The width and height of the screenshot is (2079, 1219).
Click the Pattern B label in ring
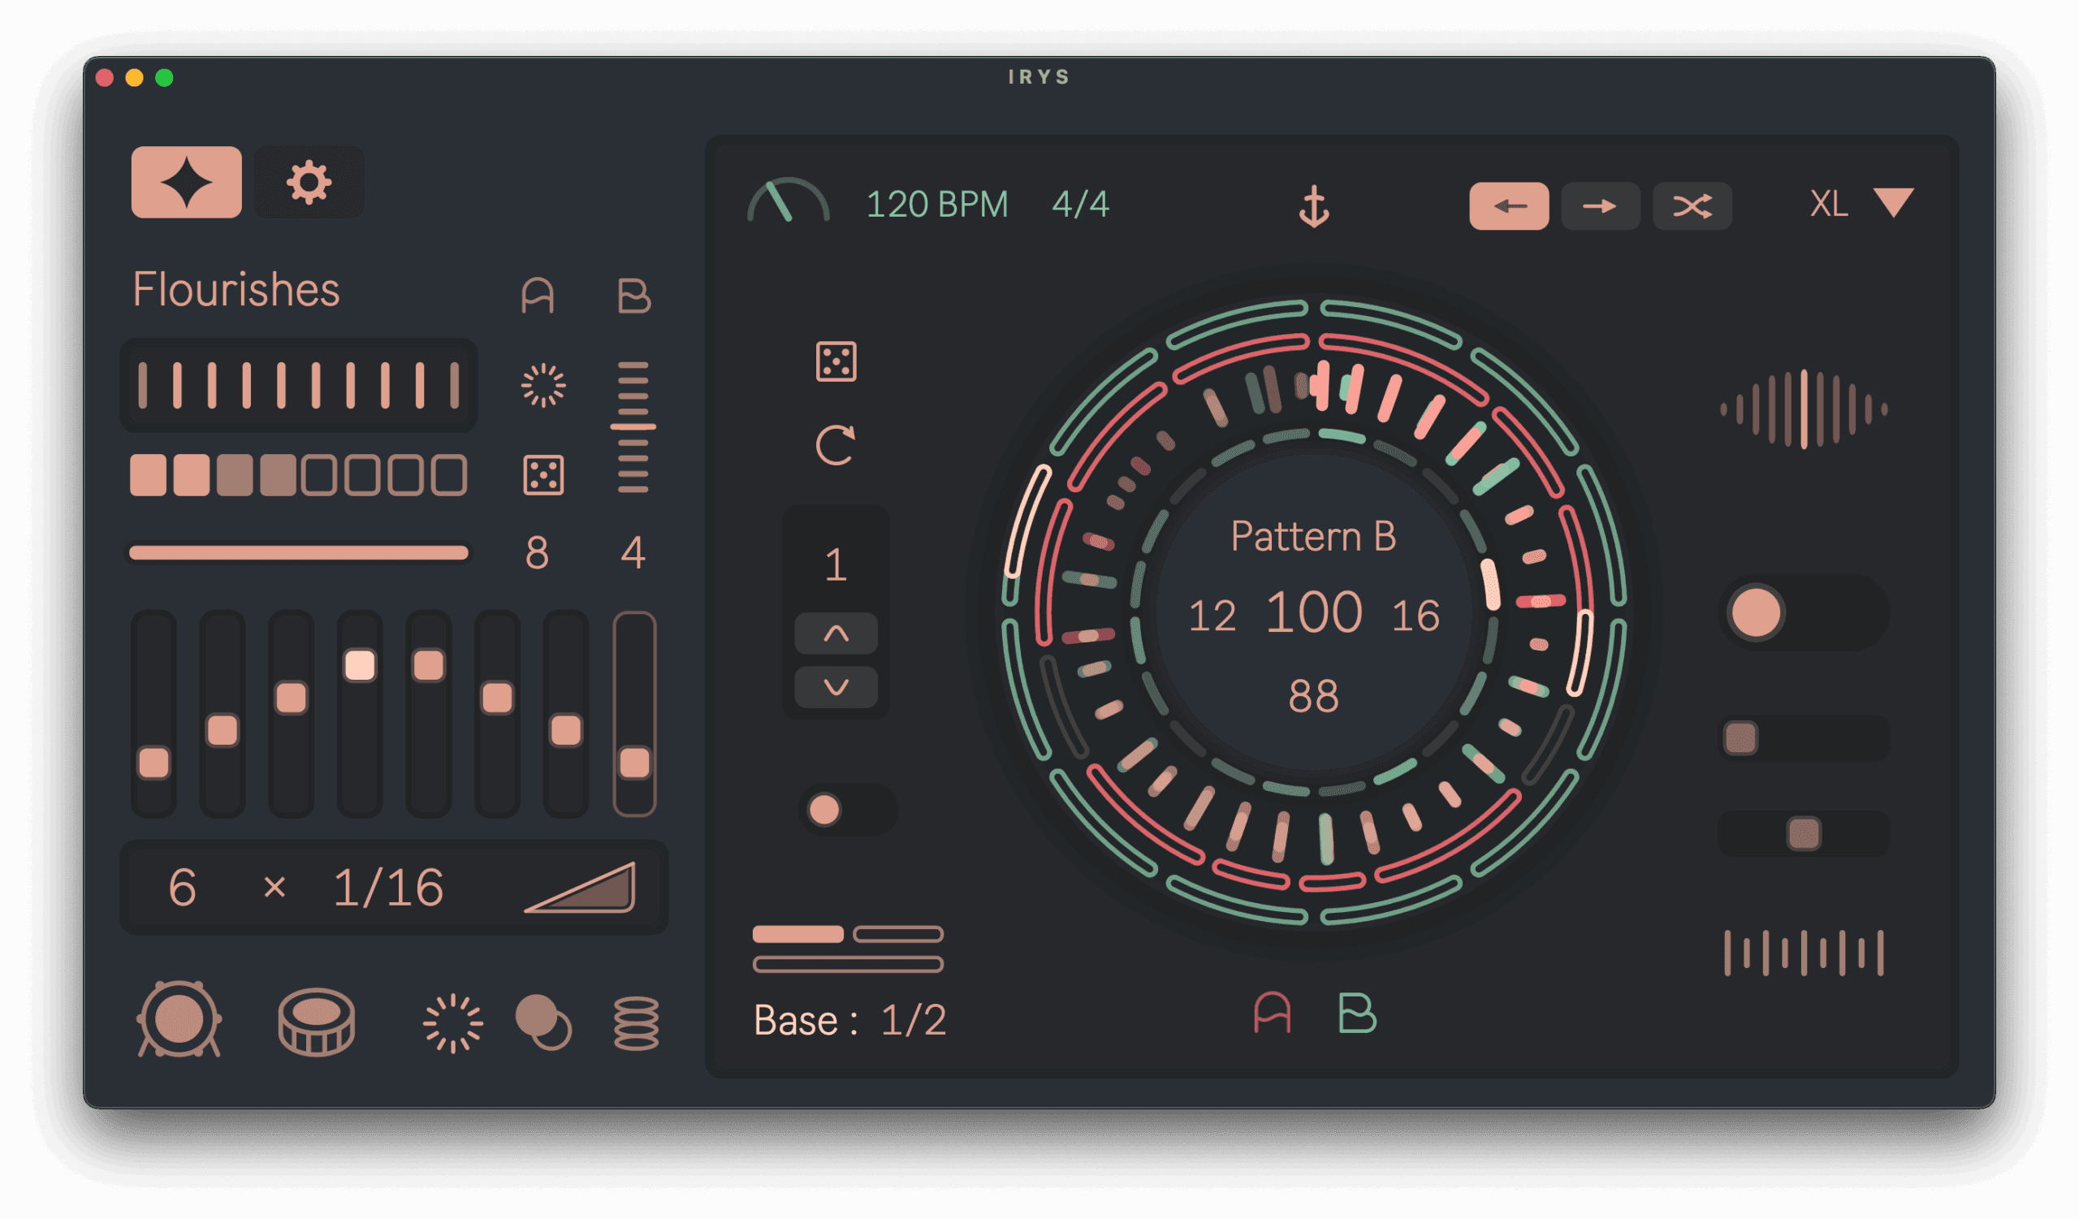pyautogui.click(x=1313, y=537)
